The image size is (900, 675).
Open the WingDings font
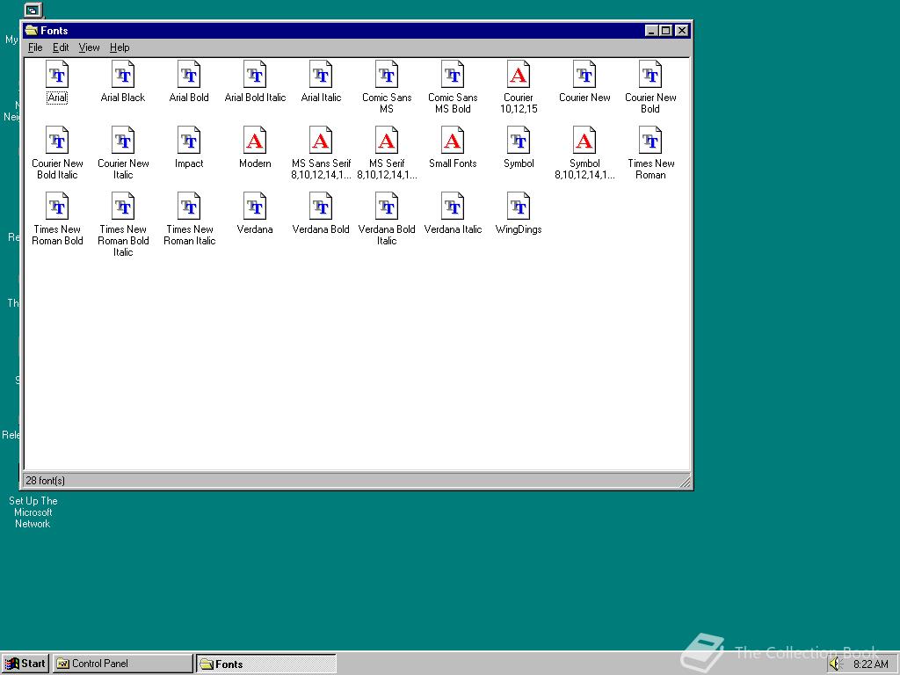click(x=518, y=207)
